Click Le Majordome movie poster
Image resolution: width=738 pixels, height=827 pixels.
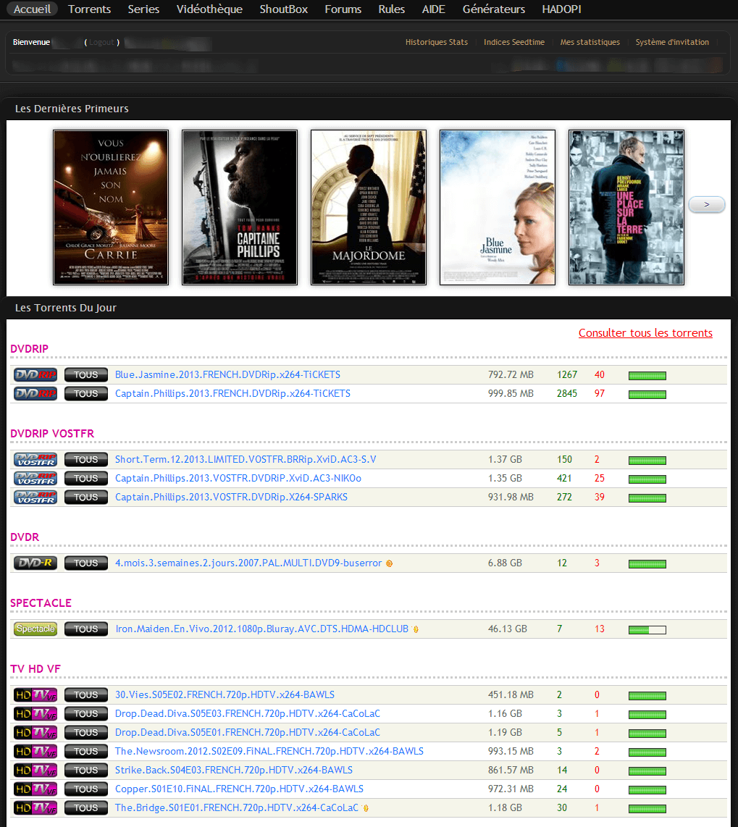point(369,207)
